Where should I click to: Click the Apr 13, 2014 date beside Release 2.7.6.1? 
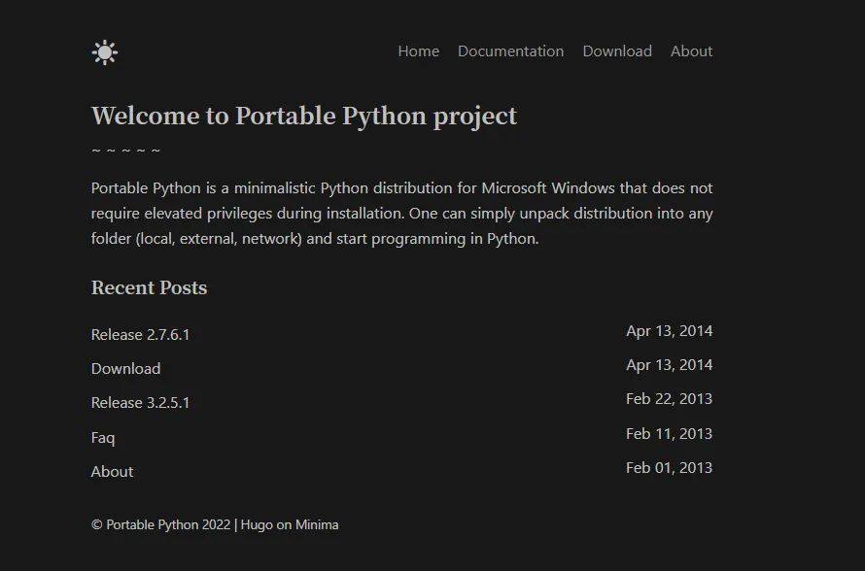point(670,331)
